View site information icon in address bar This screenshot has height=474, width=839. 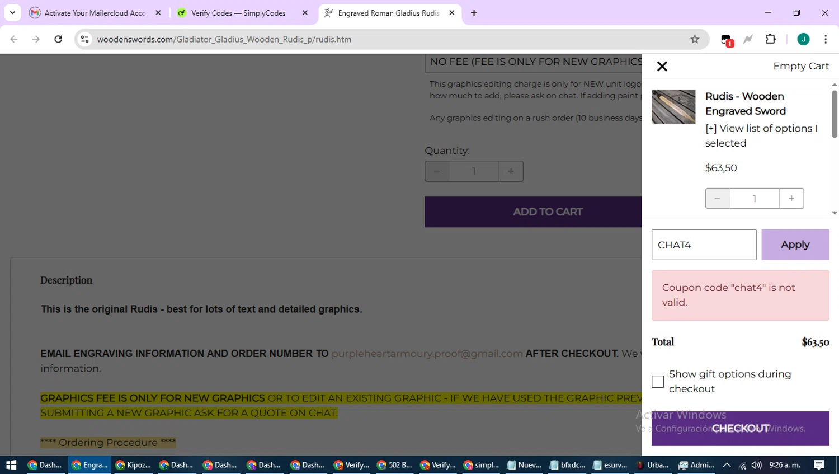[x=85, y=39]
